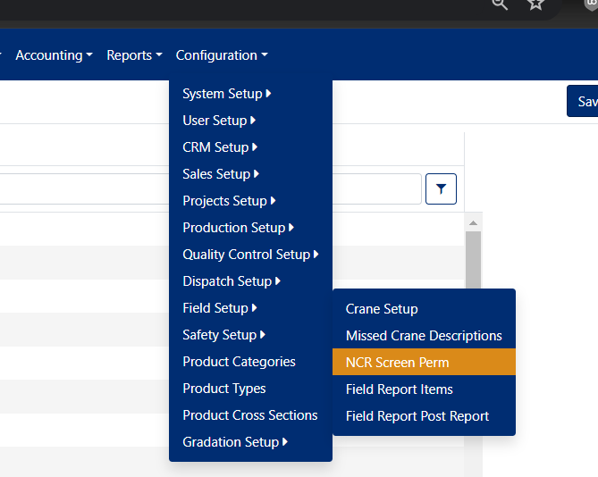Open Product Cross Sections menu item
Viewport: 598px width, 477px height.
[x=250, y=415]
